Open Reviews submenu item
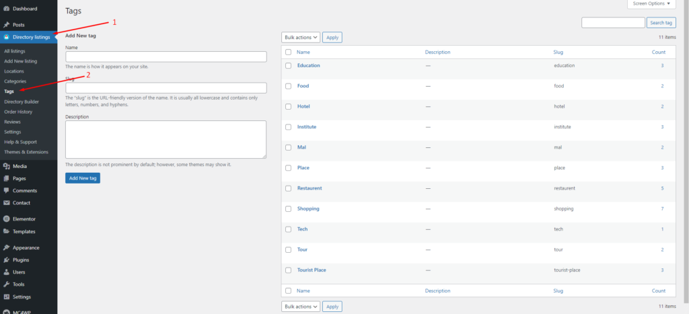Image resolution: width=689 pixels, height=314 pixels. (x=13, y=122)
